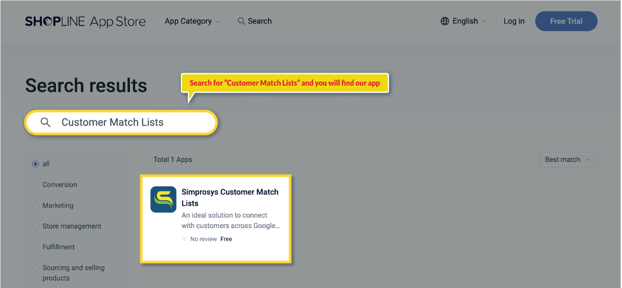Click the "No review" label on the app card
The height and width of the screenshot is (288, 622).
coord(204,239)
